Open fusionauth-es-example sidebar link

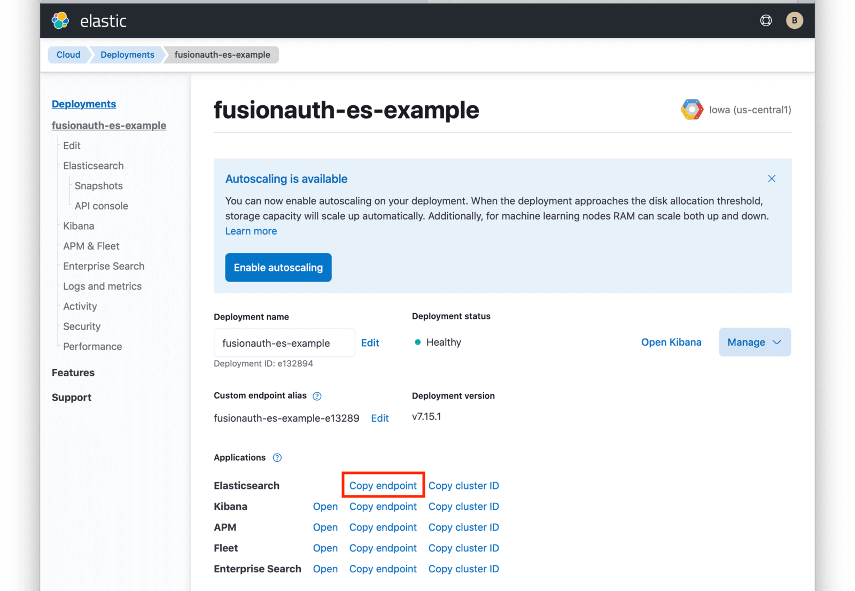pos(109,126)
